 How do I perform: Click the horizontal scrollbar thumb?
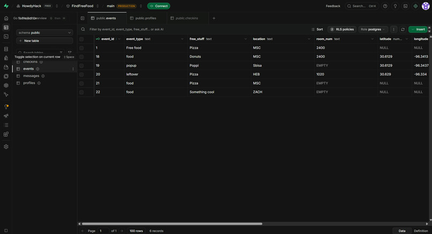172,224
